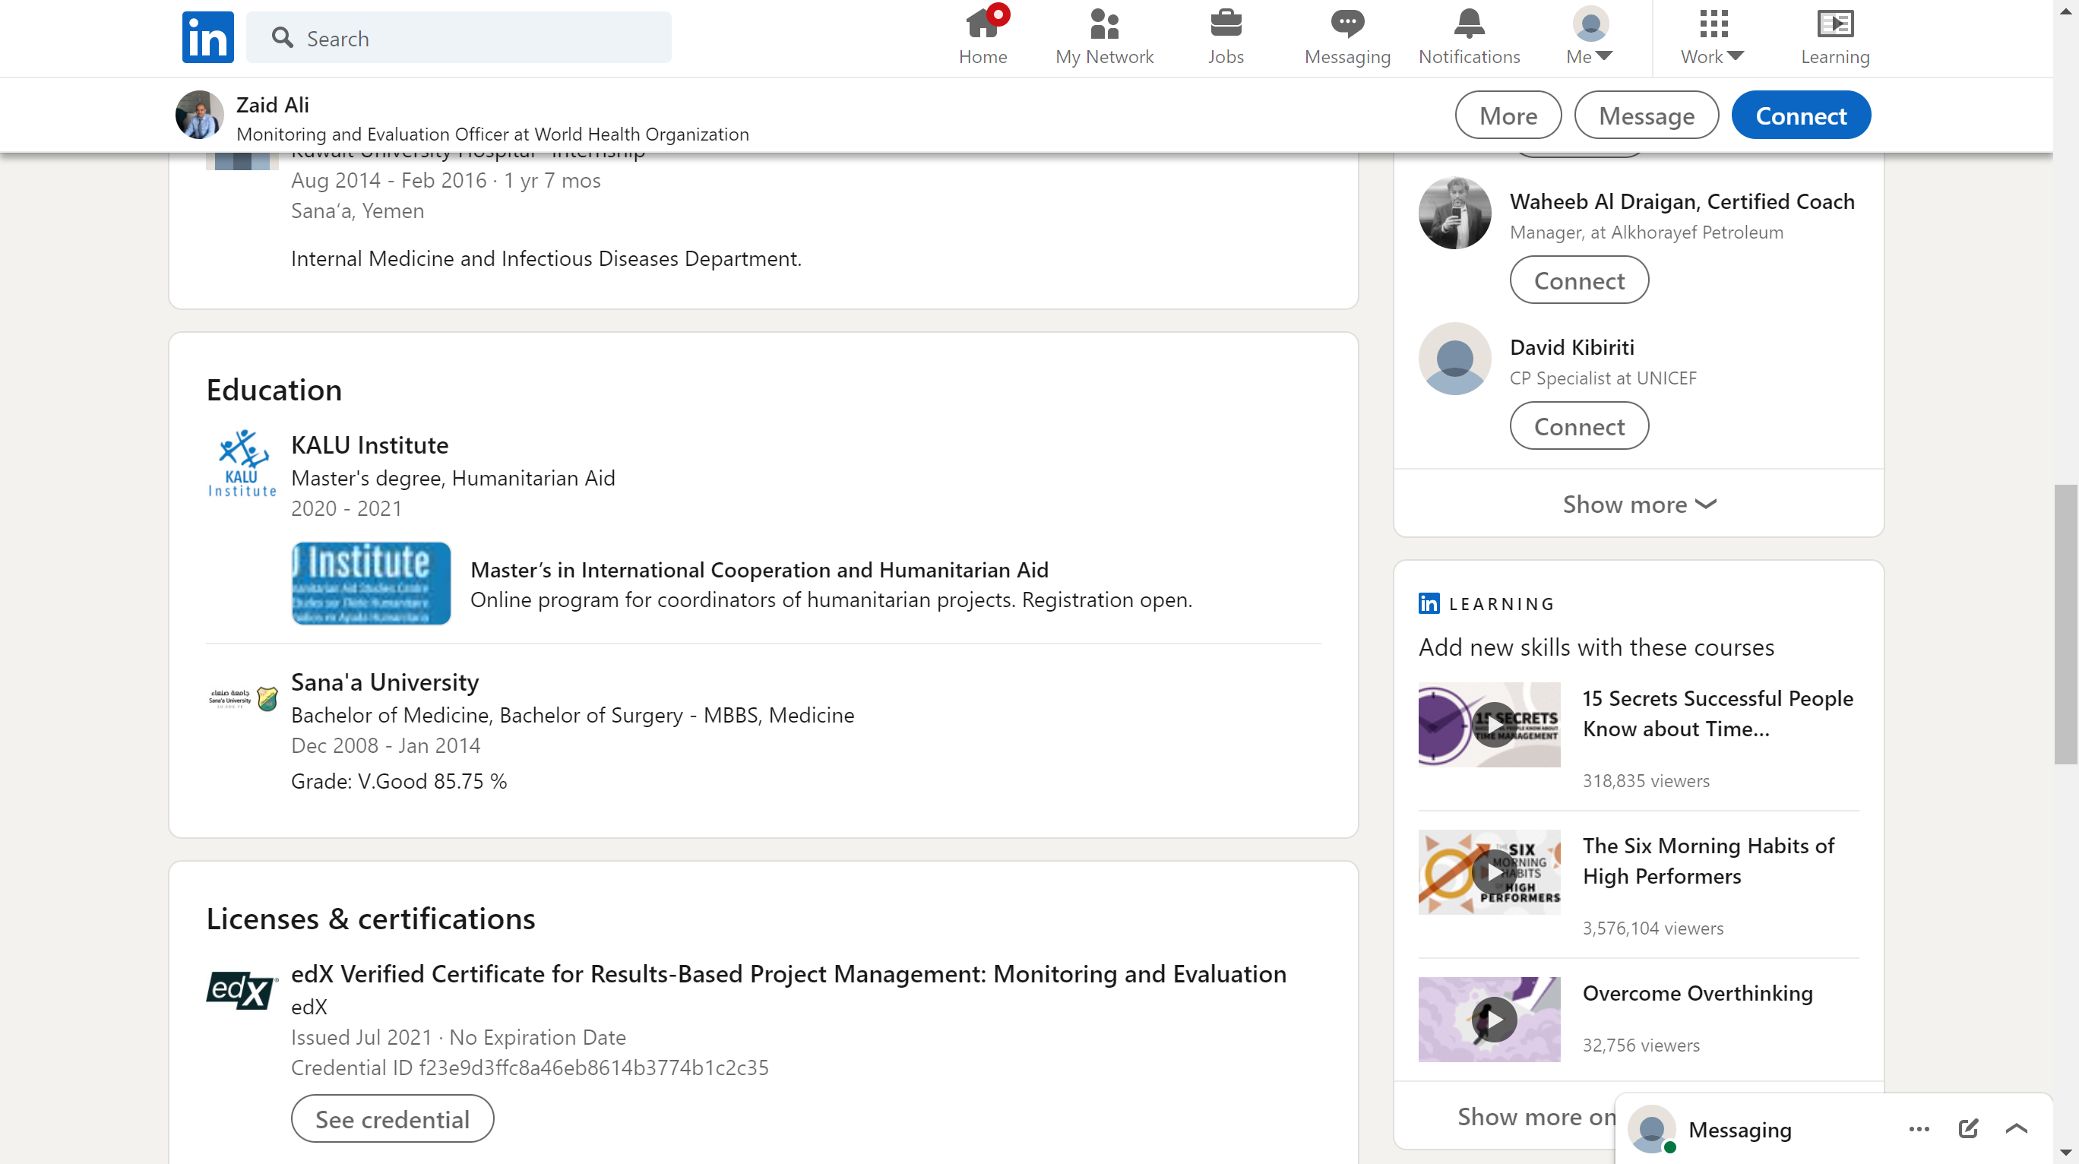2079x1164 pixels.
Task: Open messaging options three-dots icon
Action: (x=1919, y=1128)
